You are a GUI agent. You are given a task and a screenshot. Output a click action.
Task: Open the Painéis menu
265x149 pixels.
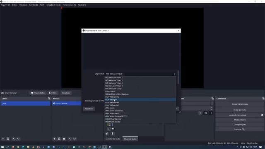(34, 5)
